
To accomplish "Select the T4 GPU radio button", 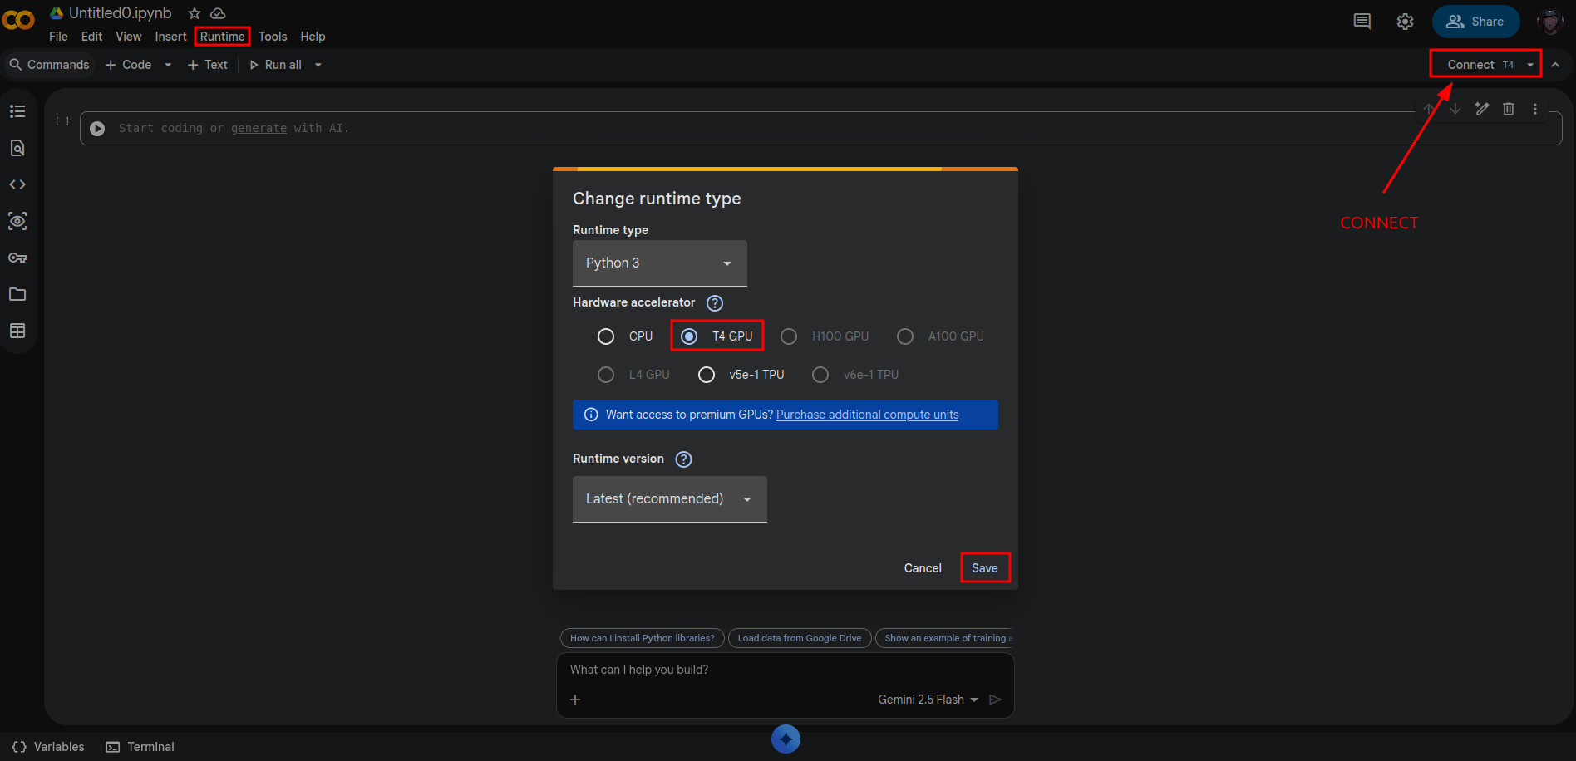I will 689,336.
